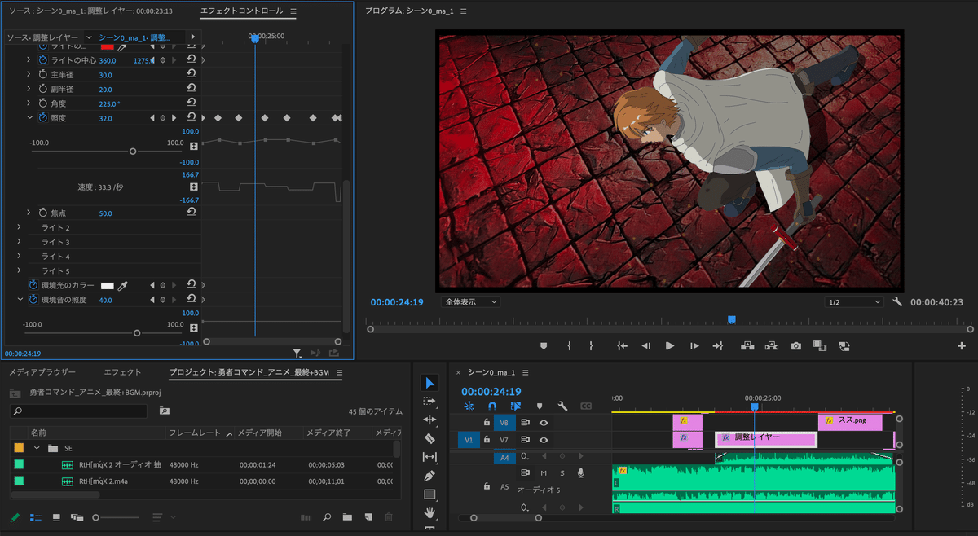Click Go to In point button
Screen dimensions: 978x536
tap(623, 346)
